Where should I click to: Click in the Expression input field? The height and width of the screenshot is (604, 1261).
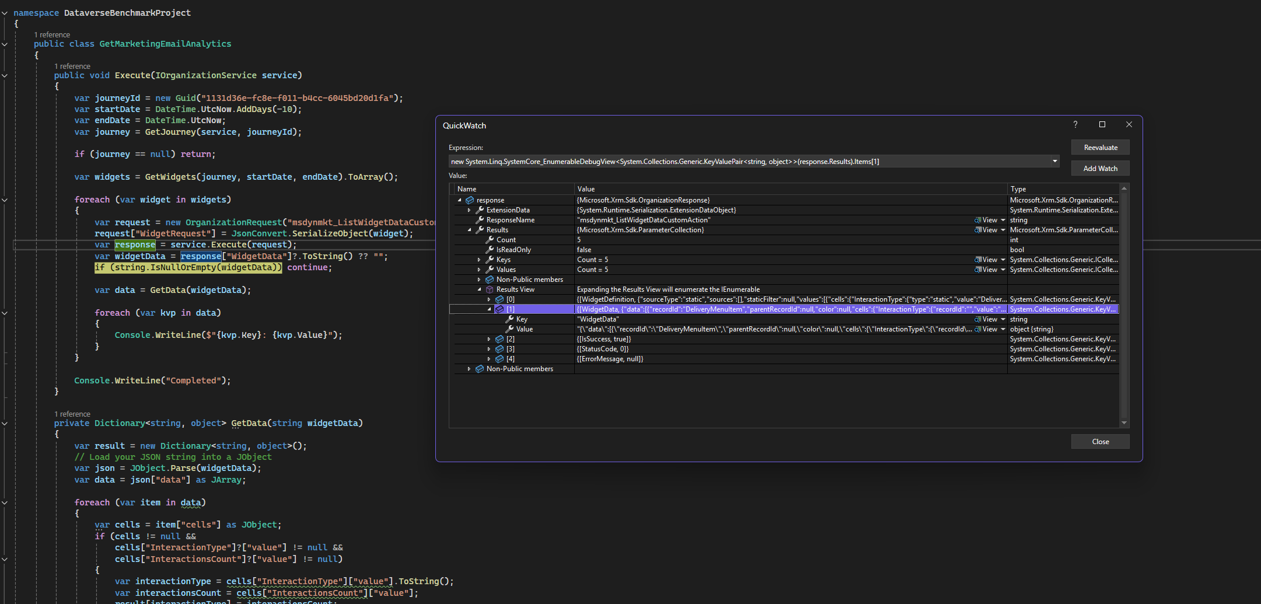point(749,162)
